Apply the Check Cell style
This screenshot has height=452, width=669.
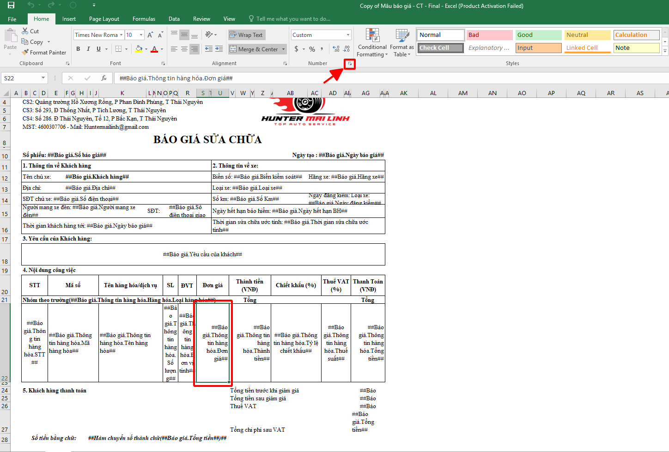click(441, 48)
